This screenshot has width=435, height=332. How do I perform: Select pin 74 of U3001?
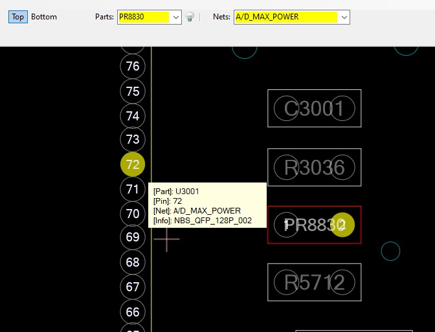[133, 116]
